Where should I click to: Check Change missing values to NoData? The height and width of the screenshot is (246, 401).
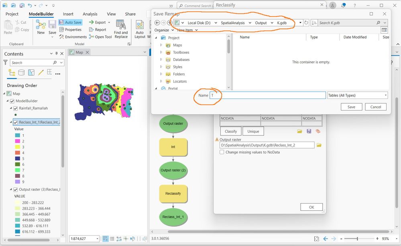click(x=222, y=152)
